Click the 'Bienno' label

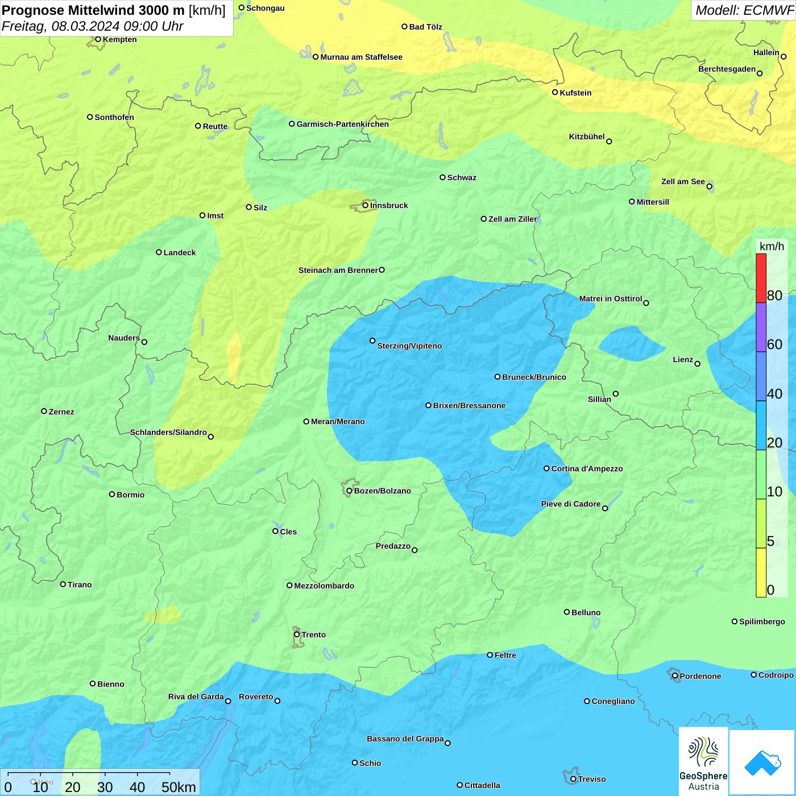pyautogui.click(x=111, y=684)
